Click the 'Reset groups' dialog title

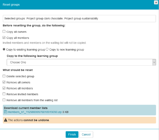(11, 5)
